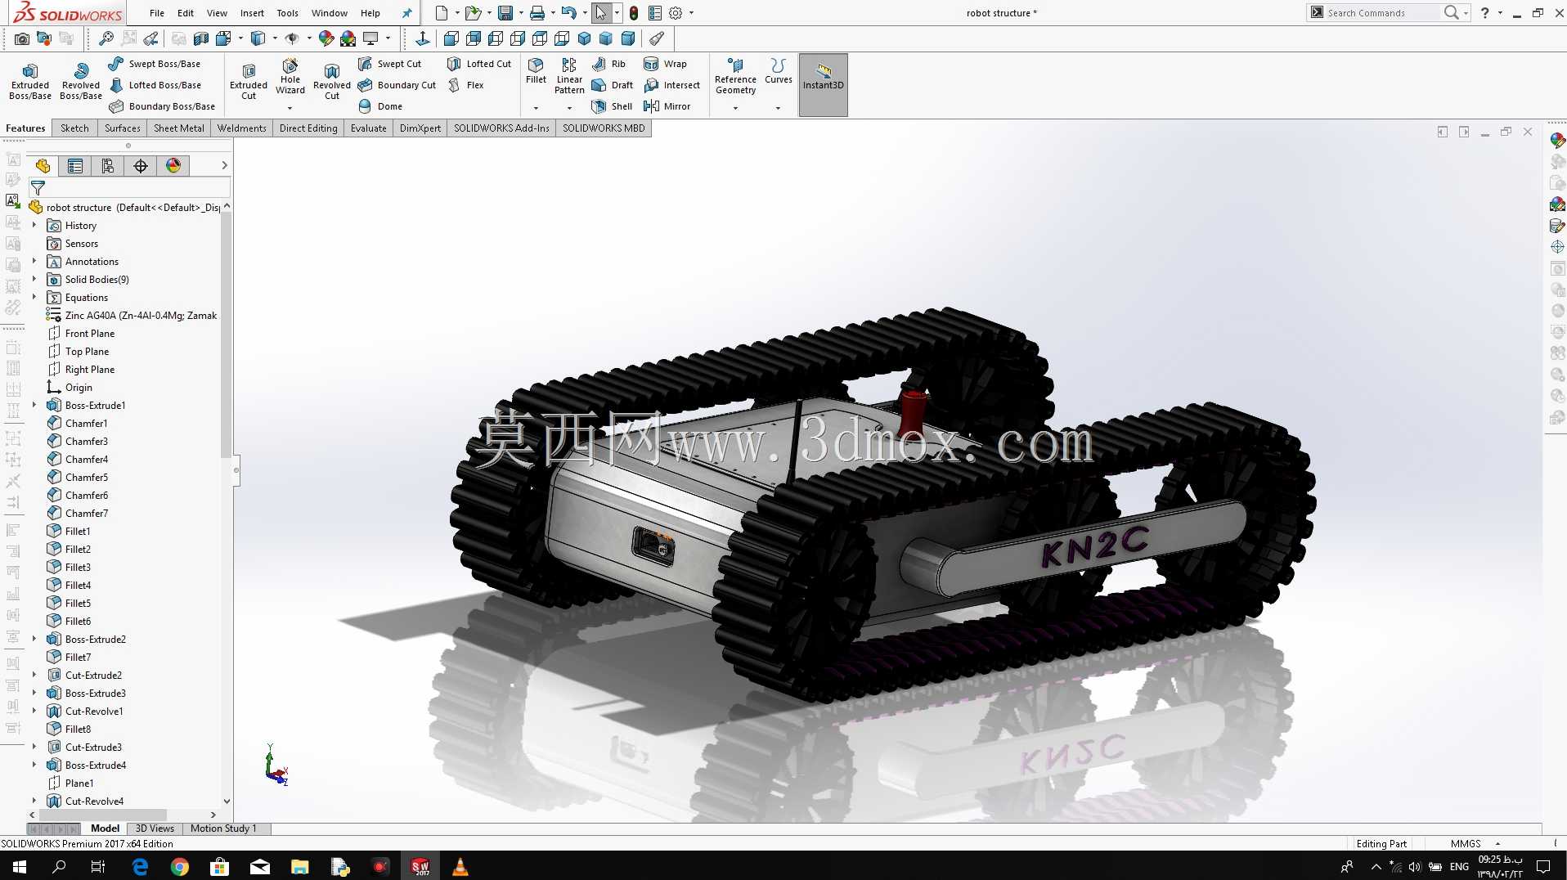The width and height of the screenshot is (1567, 880).
Task: Open the Edit Appearance color tool
Action: (326, 38)
